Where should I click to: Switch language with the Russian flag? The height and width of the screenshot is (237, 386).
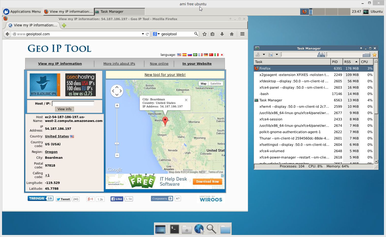point(190,55)
